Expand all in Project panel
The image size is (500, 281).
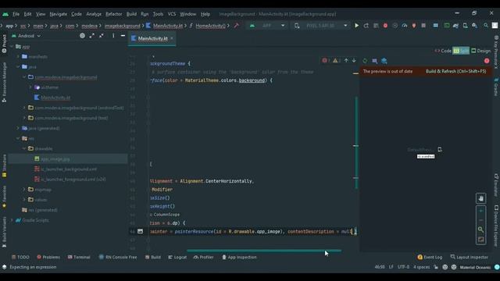(92, 36)
